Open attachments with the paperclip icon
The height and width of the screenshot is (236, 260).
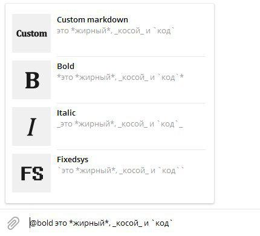(13, 223)
